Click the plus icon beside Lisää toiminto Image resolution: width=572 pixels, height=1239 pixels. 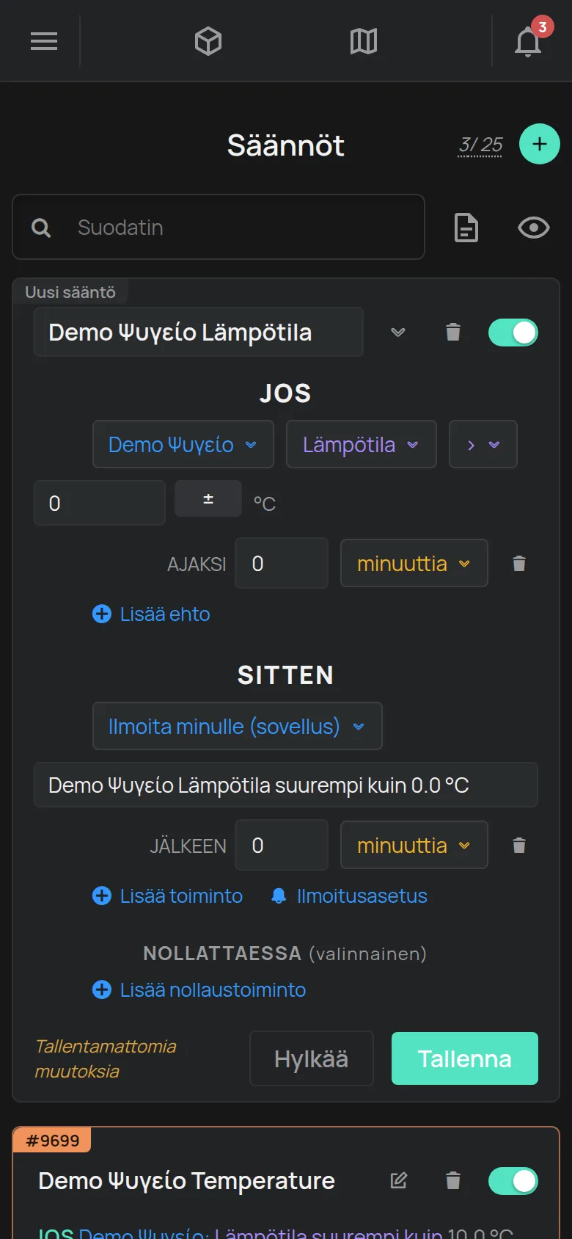tap(102, 895)
